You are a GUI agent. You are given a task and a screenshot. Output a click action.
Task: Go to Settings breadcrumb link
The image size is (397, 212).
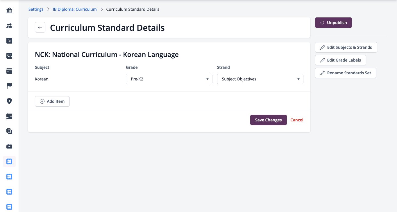click(x=36, y=9)
